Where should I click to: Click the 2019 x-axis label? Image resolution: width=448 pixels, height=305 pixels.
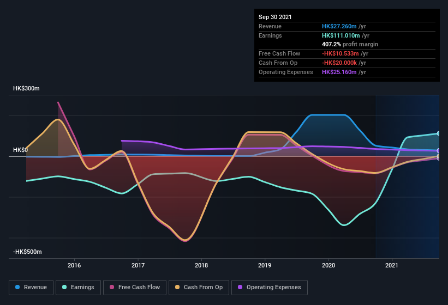point(265,265)
